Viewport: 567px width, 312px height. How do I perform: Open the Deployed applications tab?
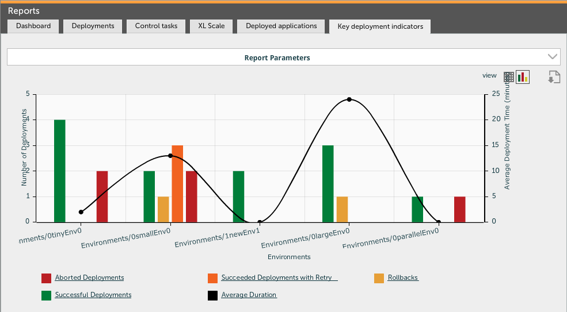pyautogui.click(x=281, y=26)
